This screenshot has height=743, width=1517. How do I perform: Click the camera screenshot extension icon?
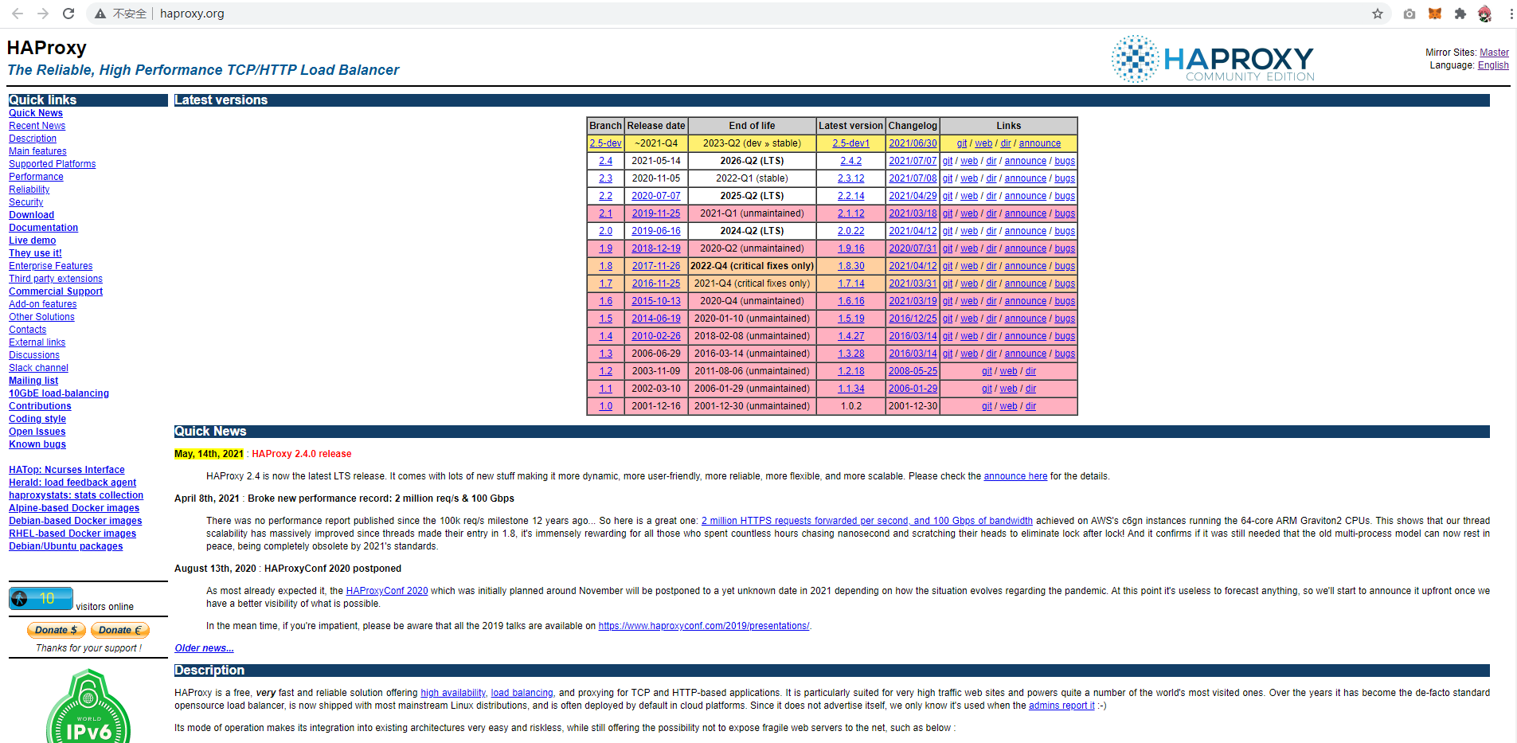click(x=1409, y=14)
